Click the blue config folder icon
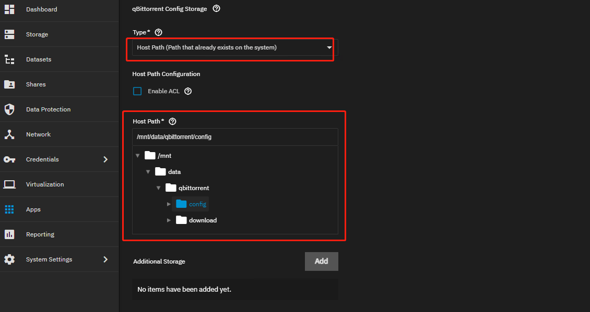This screenshot has height=312, width=590. click(181, 204)
